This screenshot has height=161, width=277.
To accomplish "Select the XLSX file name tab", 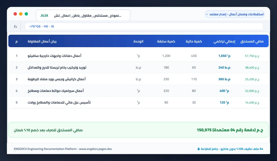I will 83,16.
